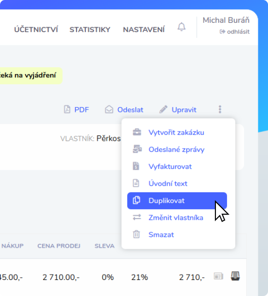This screenshot has height=296, width=268.
Task: Click the trash icon next to Smazat
Action: pyautogui.click(x=136, y=234)
